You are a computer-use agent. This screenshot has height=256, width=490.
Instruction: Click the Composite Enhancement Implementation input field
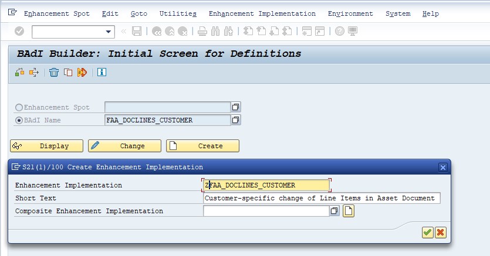(266, 211)
